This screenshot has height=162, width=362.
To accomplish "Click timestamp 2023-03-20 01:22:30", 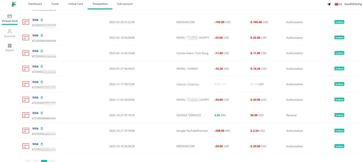I will (122, 22).
